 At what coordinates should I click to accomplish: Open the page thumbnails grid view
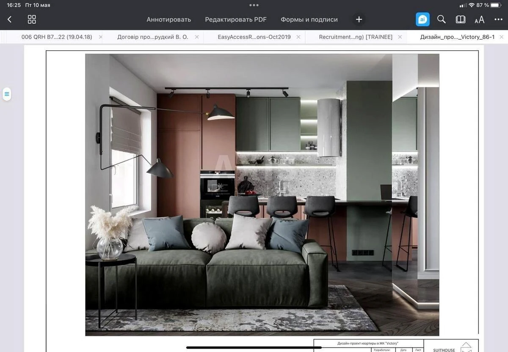click(32, 19)
